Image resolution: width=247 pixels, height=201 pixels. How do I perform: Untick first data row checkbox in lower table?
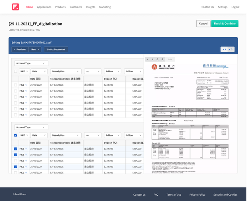[x=15, y=149]
